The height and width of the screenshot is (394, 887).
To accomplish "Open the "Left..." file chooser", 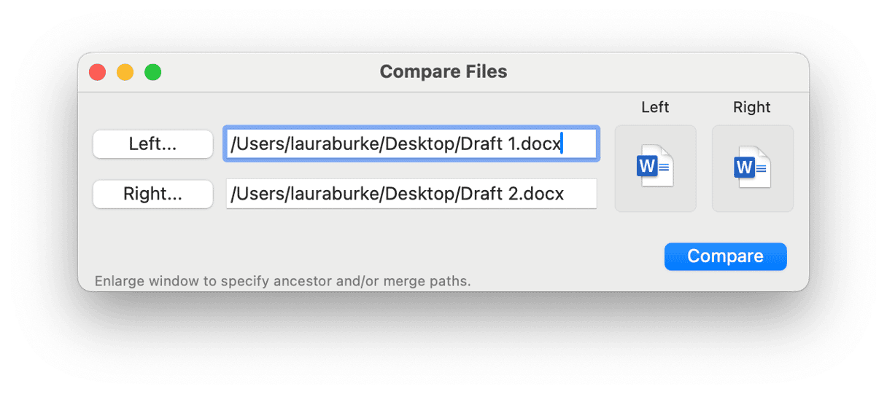I will (152, 144).
